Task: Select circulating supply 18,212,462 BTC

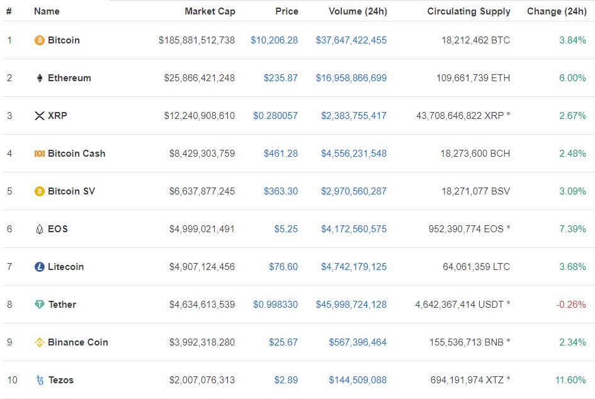Action: (x=476, y=40)
